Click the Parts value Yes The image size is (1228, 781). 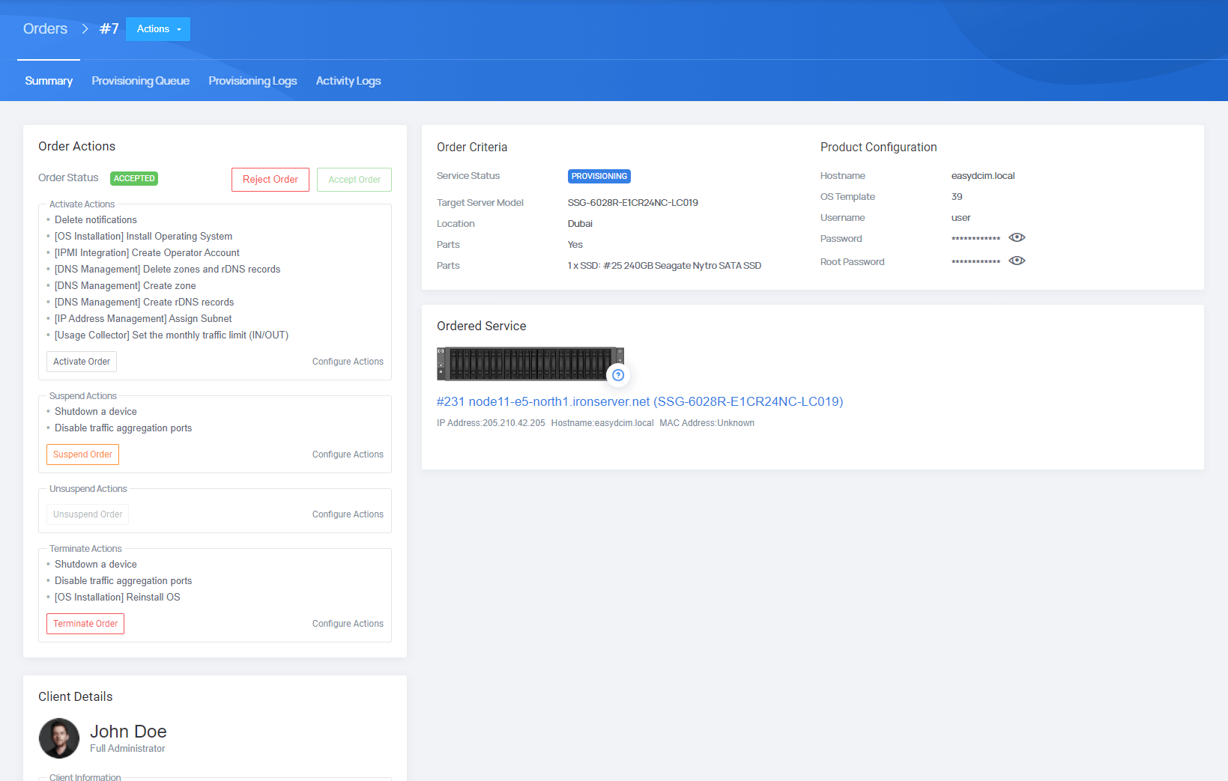click(x=575, y=245)
